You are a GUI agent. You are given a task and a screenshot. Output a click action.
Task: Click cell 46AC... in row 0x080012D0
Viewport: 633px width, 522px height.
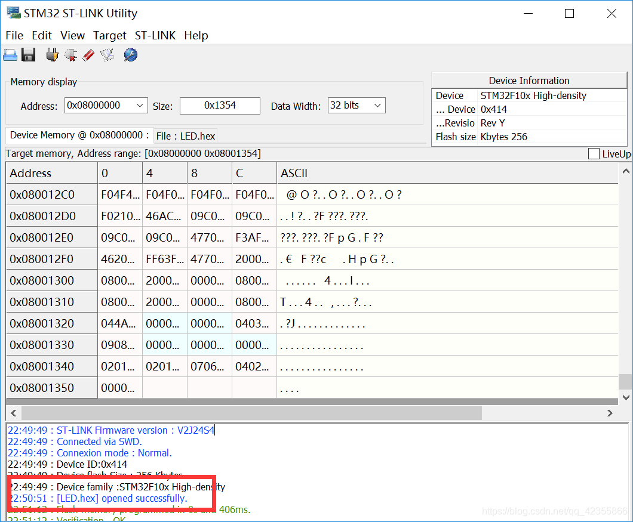[x=165, y=216]
